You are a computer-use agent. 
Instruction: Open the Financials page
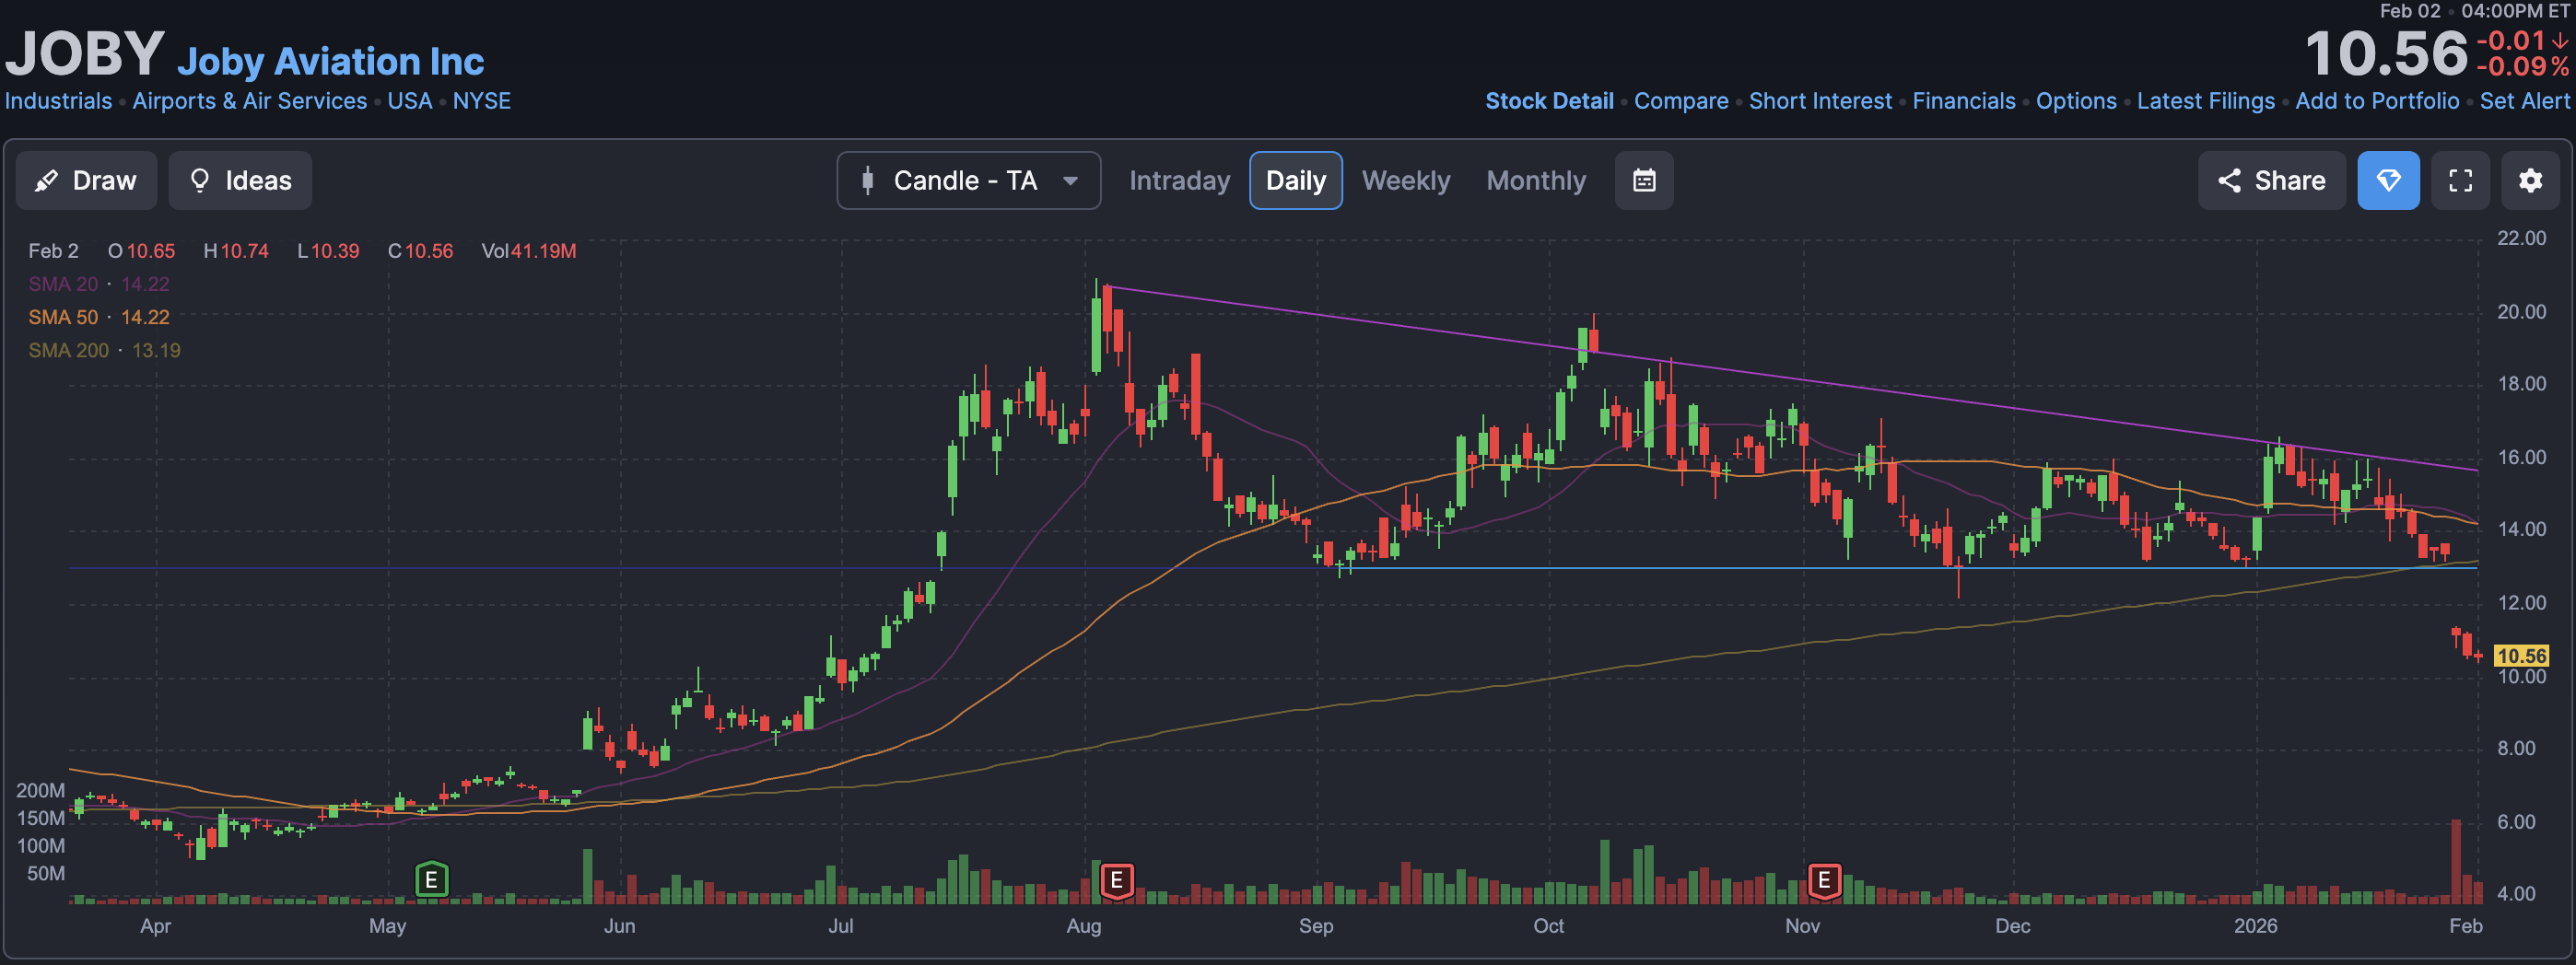click(1964, 101)
